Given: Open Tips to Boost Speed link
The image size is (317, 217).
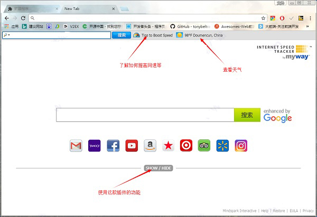Looking at the screenshot, I should pyautogui.click(x=157, y=35).
